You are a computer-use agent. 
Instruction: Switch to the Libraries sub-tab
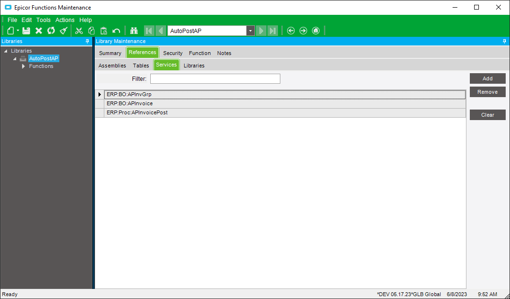pyautogui.click(x=194, y=66)
